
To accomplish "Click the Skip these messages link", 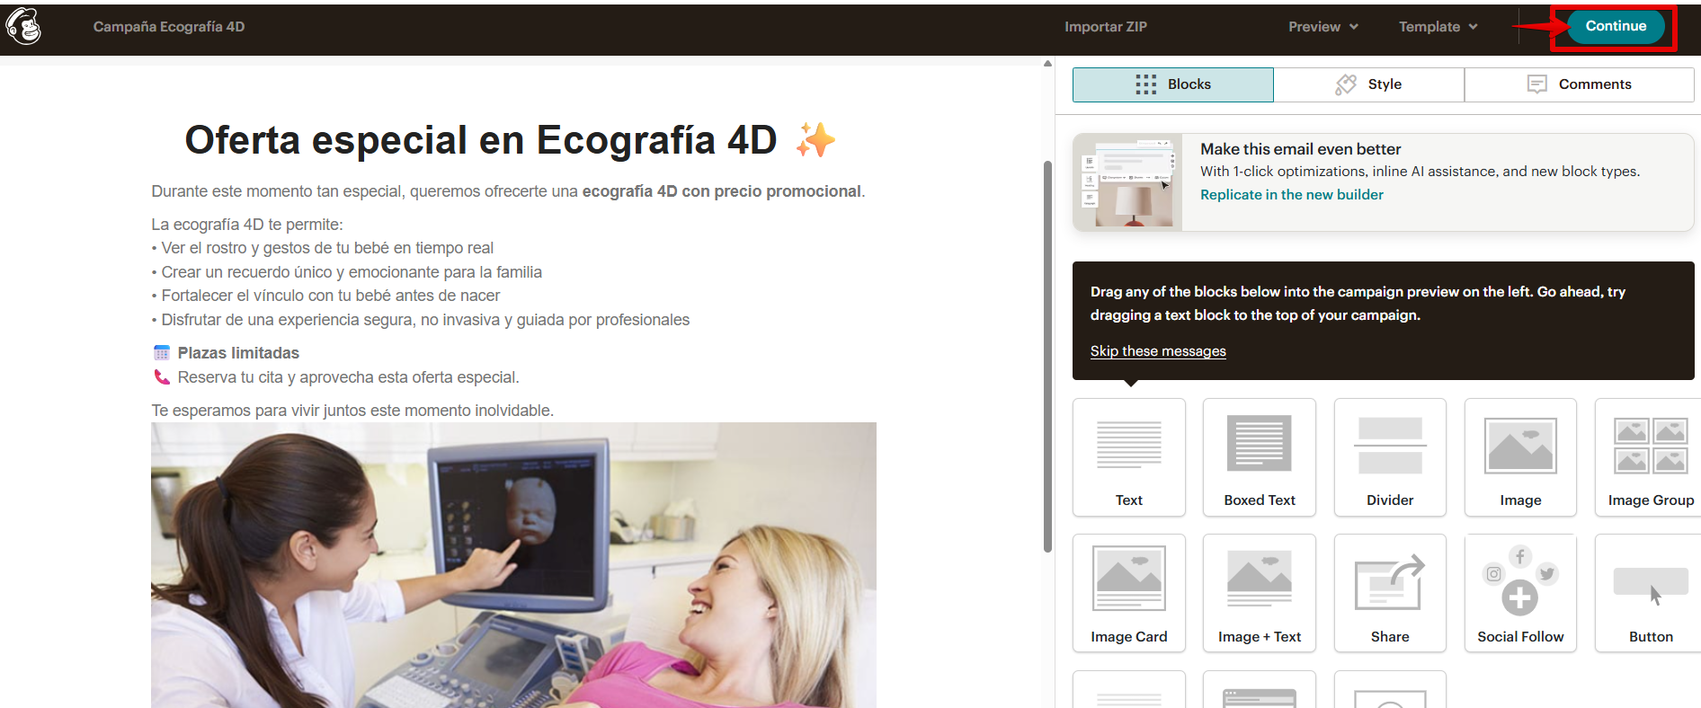I will click(1158, 351).
